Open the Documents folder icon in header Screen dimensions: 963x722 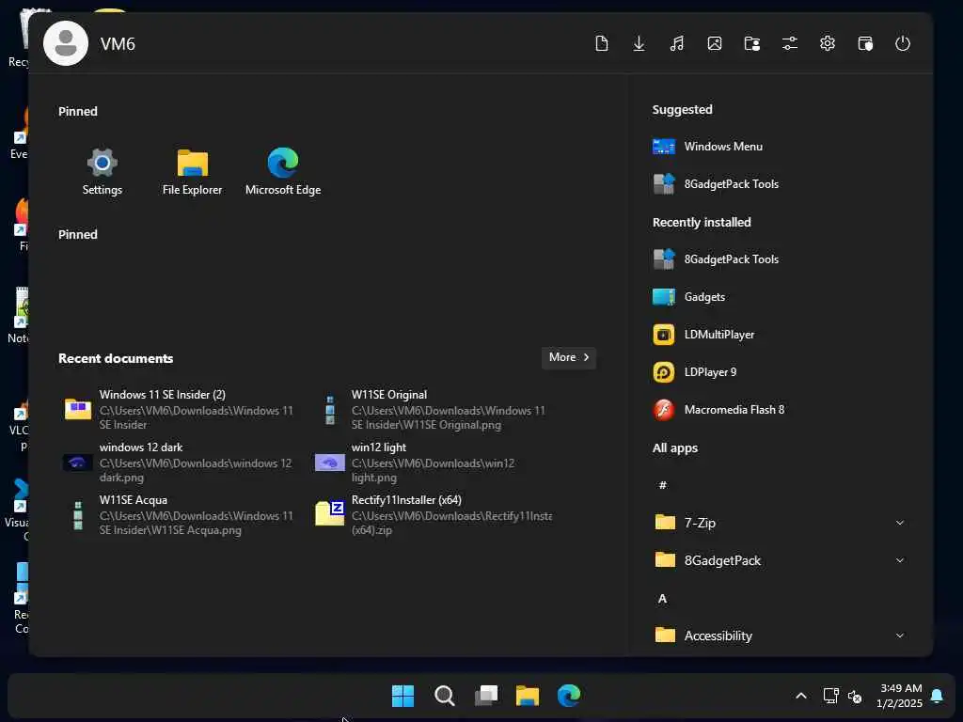[x=602, y=43]
